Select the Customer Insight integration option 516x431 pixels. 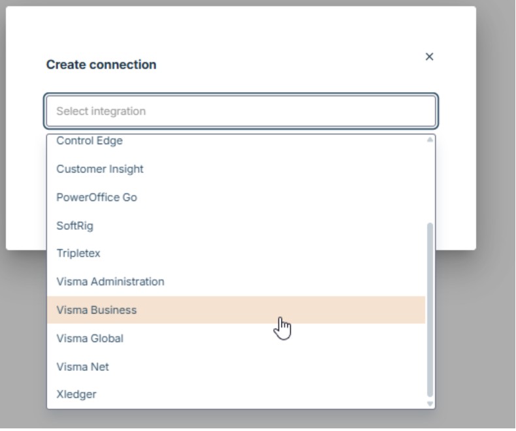(x=100, y=169)
